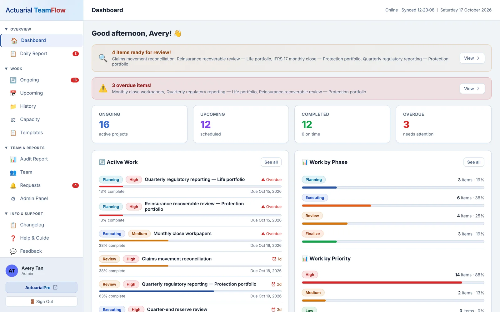Viewport: 500px width, 312px height.
Task: Open the Ongoing page from sidebar
Action: tap(42, 80)
